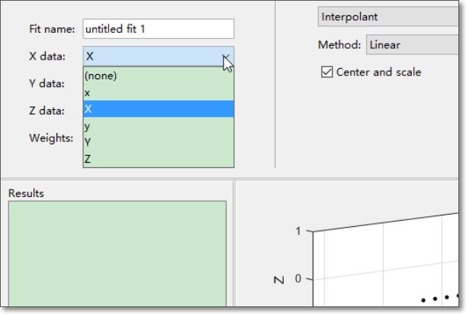
Task: Click the X data label
Action: pos(47,57)
